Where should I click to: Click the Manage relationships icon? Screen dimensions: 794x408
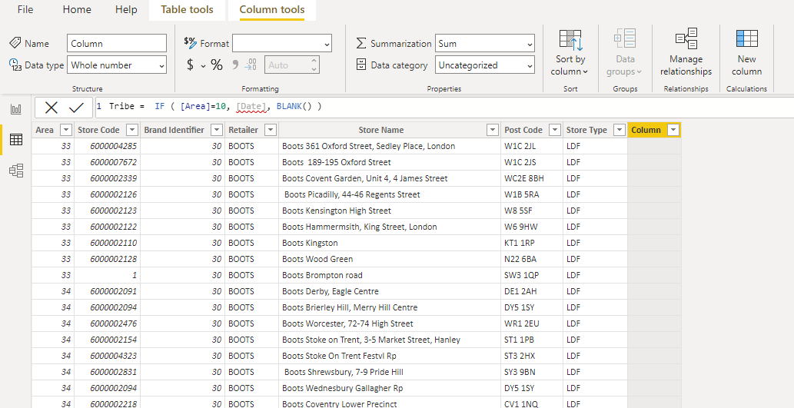tap(686, 39)
